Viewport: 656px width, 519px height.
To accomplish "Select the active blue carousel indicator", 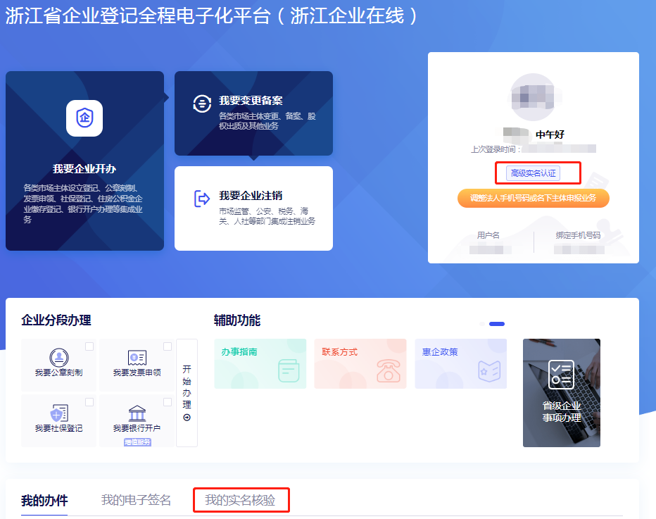I will point(497,324).
